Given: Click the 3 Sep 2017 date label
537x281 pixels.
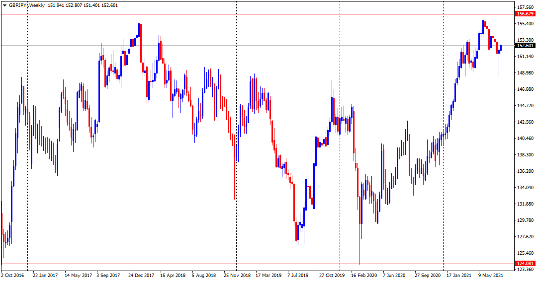Looking at the screenshot, I should [x=108, y=275].
